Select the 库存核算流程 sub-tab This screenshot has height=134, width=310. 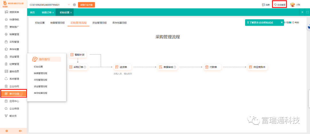[x=119, y=23]
